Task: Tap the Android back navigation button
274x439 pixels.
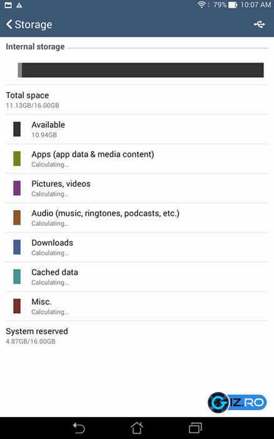Action: point(79,428)
